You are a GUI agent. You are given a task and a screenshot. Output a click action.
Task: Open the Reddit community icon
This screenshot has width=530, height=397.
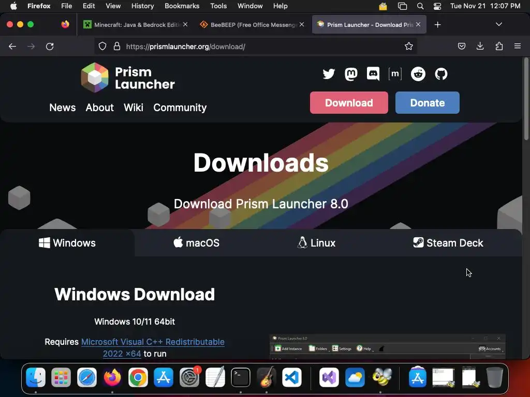[418, 73]
